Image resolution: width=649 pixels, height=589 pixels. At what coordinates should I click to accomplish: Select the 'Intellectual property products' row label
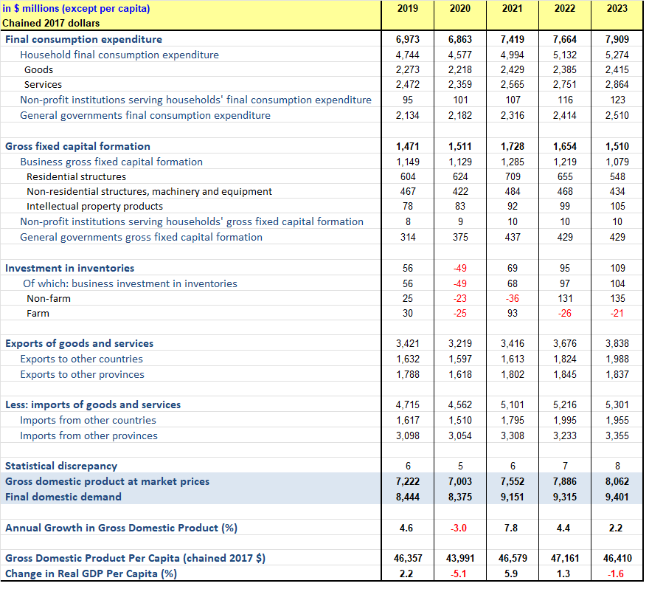[94, 206]
